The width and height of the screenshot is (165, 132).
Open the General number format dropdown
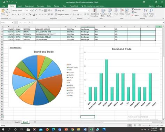(88, 10)
